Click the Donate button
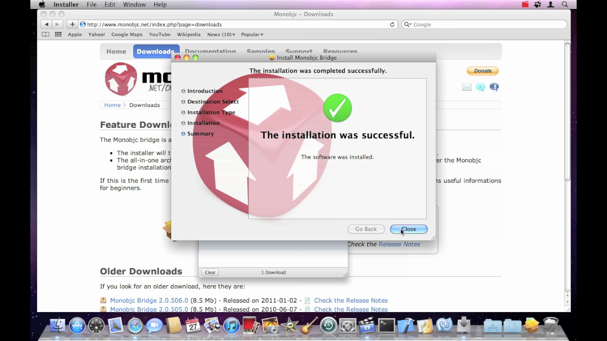The image size is (607, 341). click(x=482, y=71)
